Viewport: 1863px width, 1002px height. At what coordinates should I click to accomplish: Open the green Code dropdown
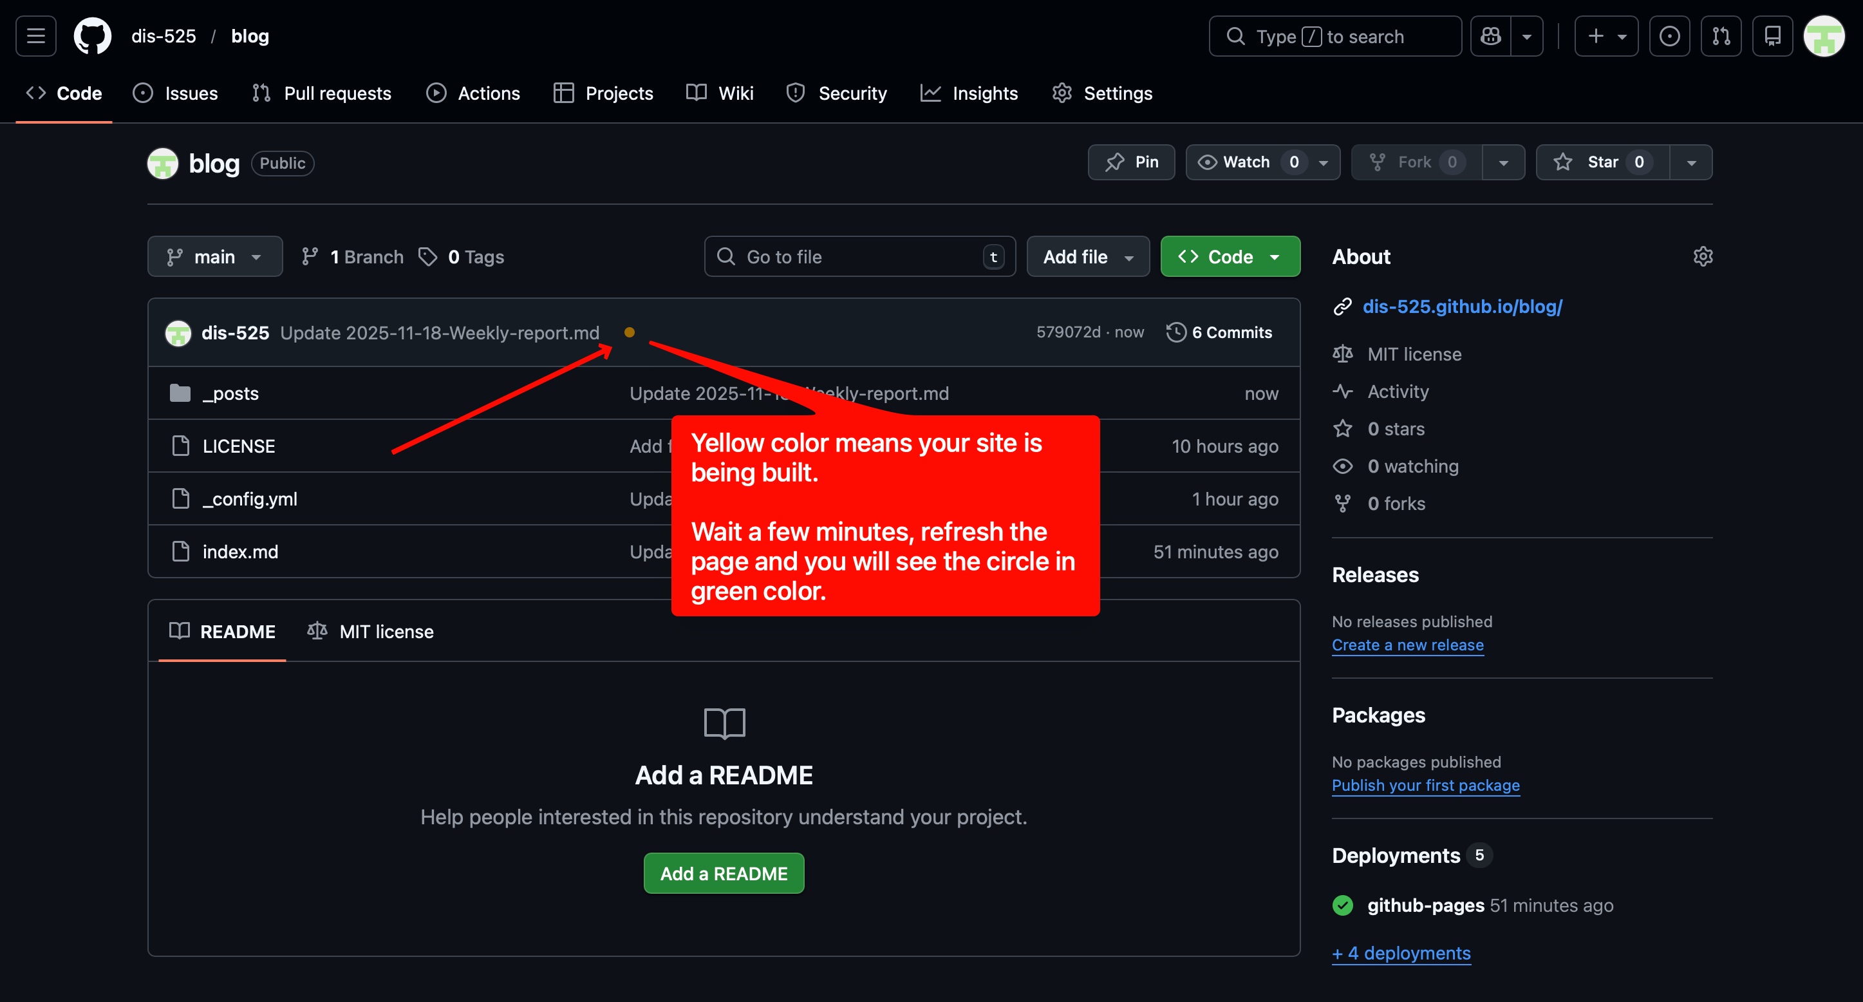(1230, 257)
